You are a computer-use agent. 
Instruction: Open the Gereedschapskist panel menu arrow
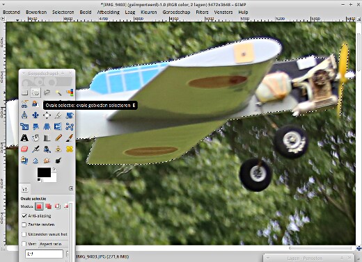pos(24,74)
